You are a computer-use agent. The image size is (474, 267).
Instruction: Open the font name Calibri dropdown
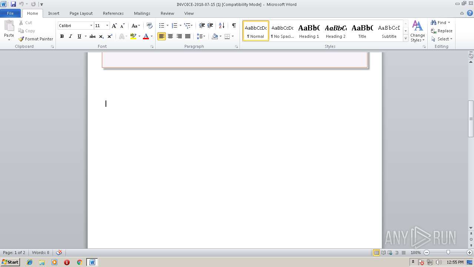pos(91,26)
